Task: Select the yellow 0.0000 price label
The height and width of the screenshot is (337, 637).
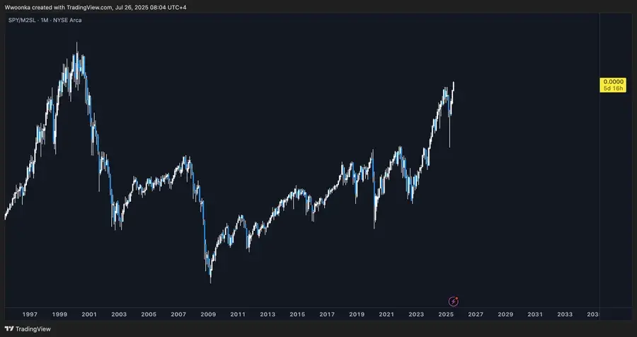Action: (x=613, y=81)
